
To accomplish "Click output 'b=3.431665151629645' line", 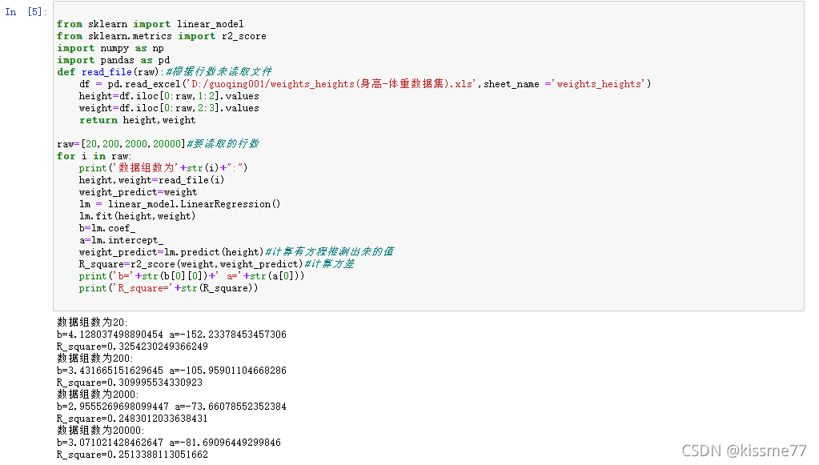I will coord(171,371).
